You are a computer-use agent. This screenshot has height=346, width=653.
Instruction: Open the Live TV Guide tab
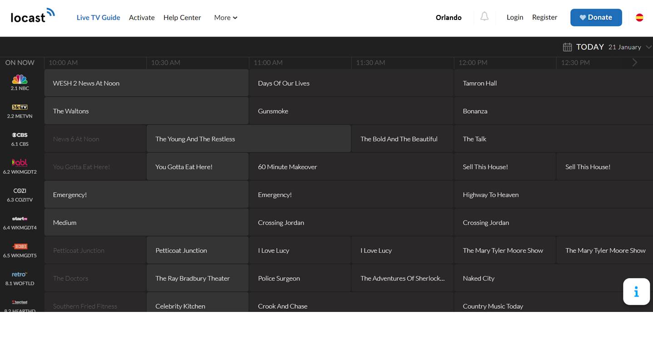pyautogui.click(x=98, y=18)
